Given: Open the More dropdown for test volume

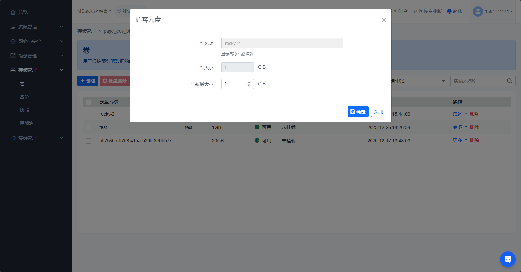Looking at the screenshot, I should pos(460,127).
